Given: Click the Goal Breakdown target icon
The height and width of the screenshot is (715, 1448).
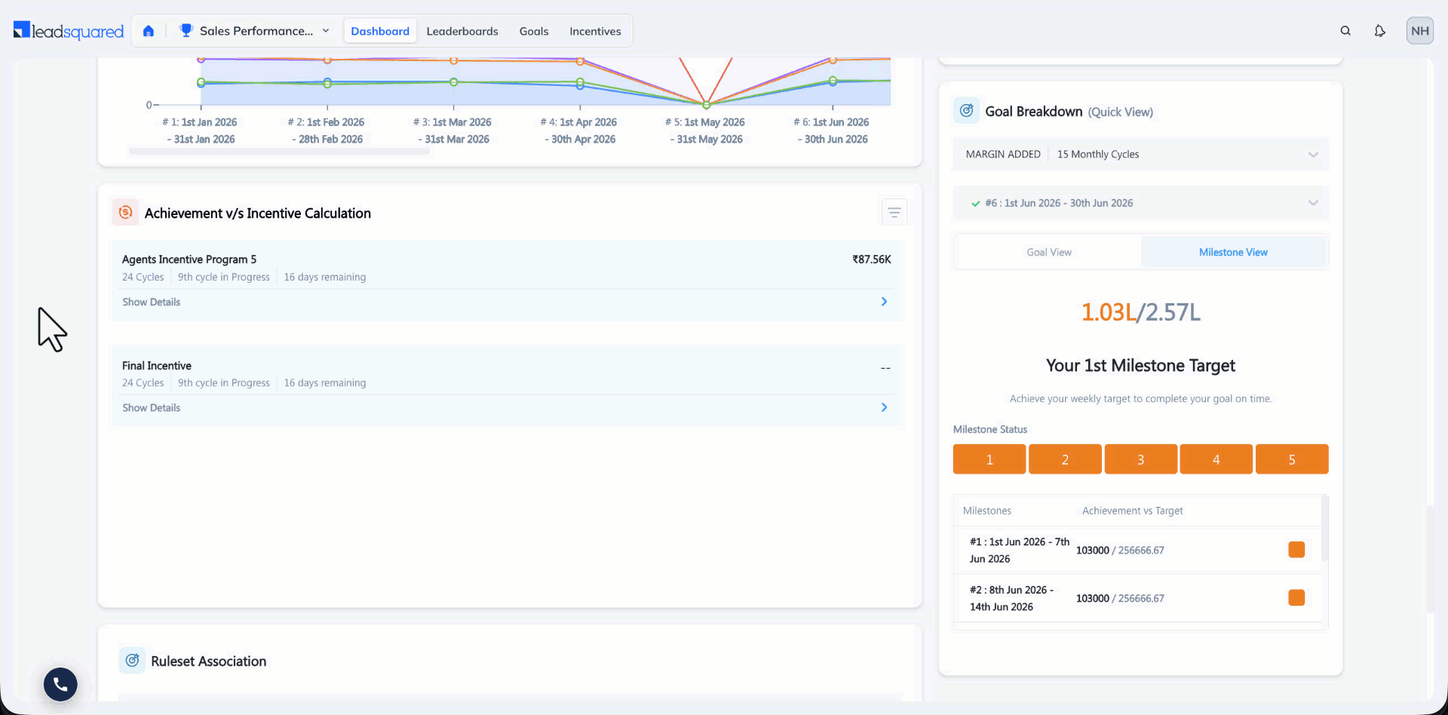Looking at the screenshot, I should [x=967, y=111].
